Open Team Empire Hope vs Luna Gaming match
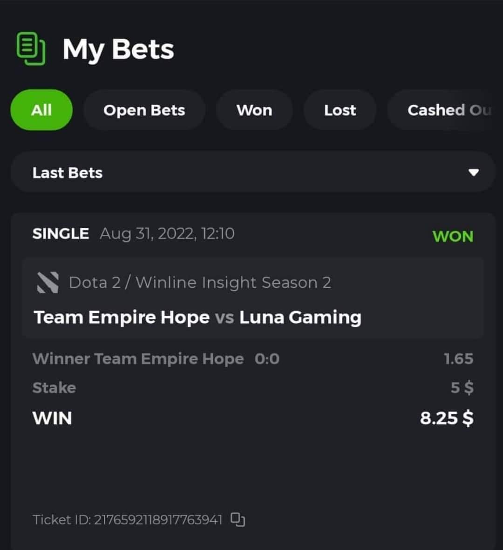The height and width of the screenshot is (550, 503). (x=197, y=318)
